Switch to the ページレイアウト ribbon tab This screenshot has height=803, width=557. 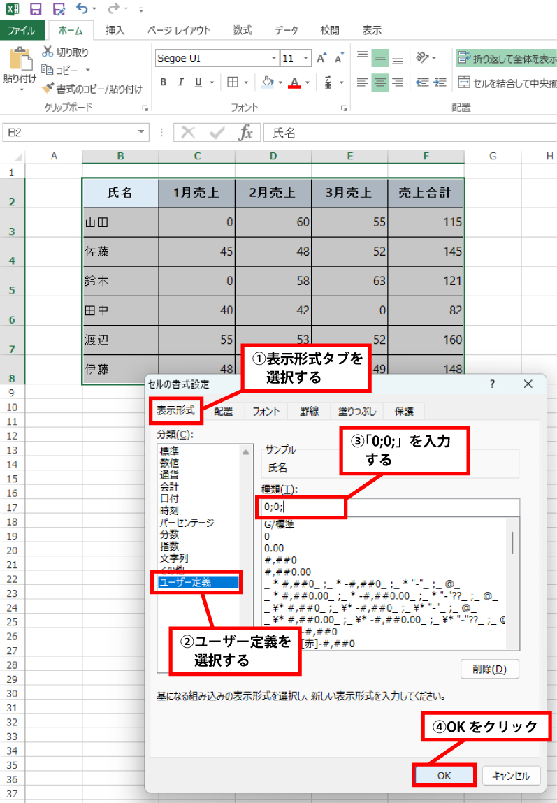click(x=179, y=30)
